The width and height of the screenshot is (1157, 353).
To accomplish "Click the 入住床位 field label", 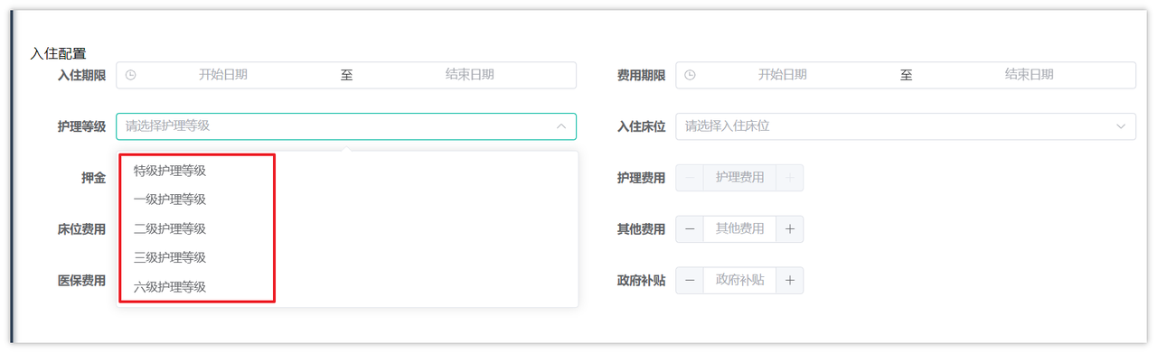I will point(641,126).
